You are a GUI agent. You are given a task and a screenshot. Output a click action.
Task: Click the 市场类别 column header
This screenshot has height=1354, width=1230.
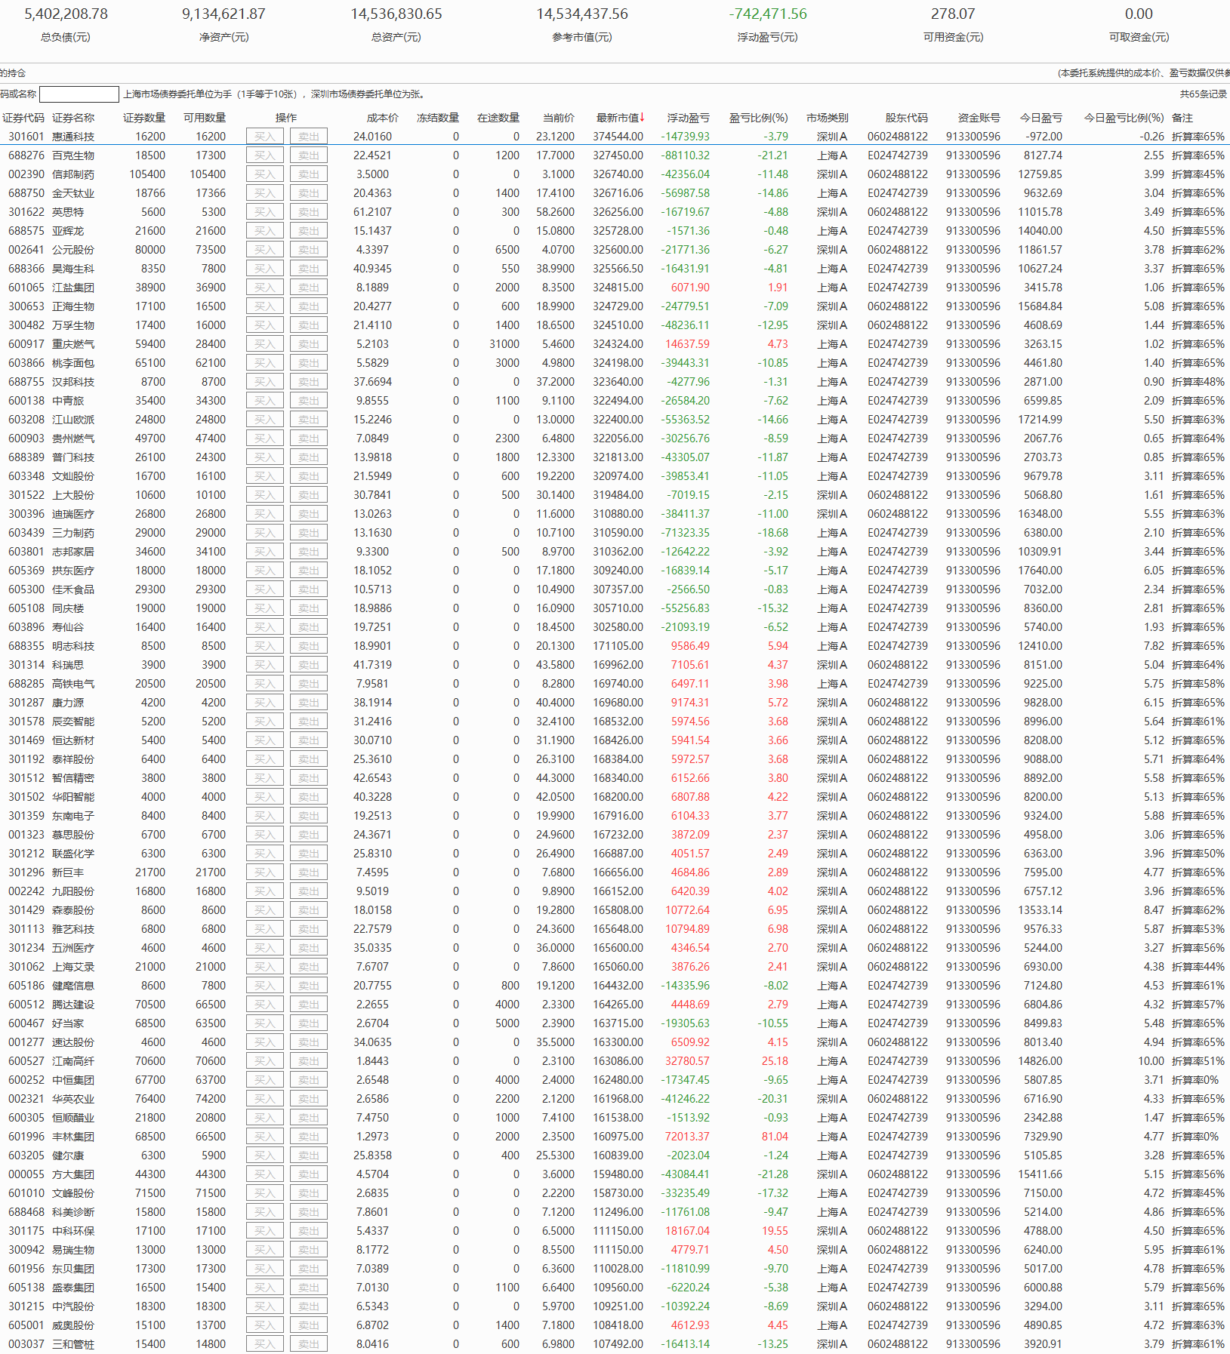coord(827,118)
